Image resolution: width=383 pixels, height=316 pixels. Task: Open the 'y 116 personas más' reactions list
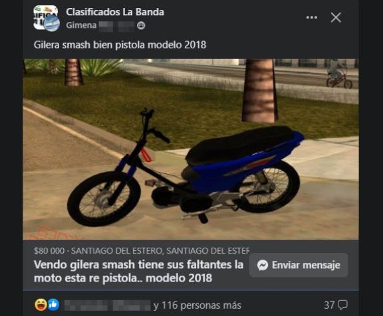pos(197,305)
